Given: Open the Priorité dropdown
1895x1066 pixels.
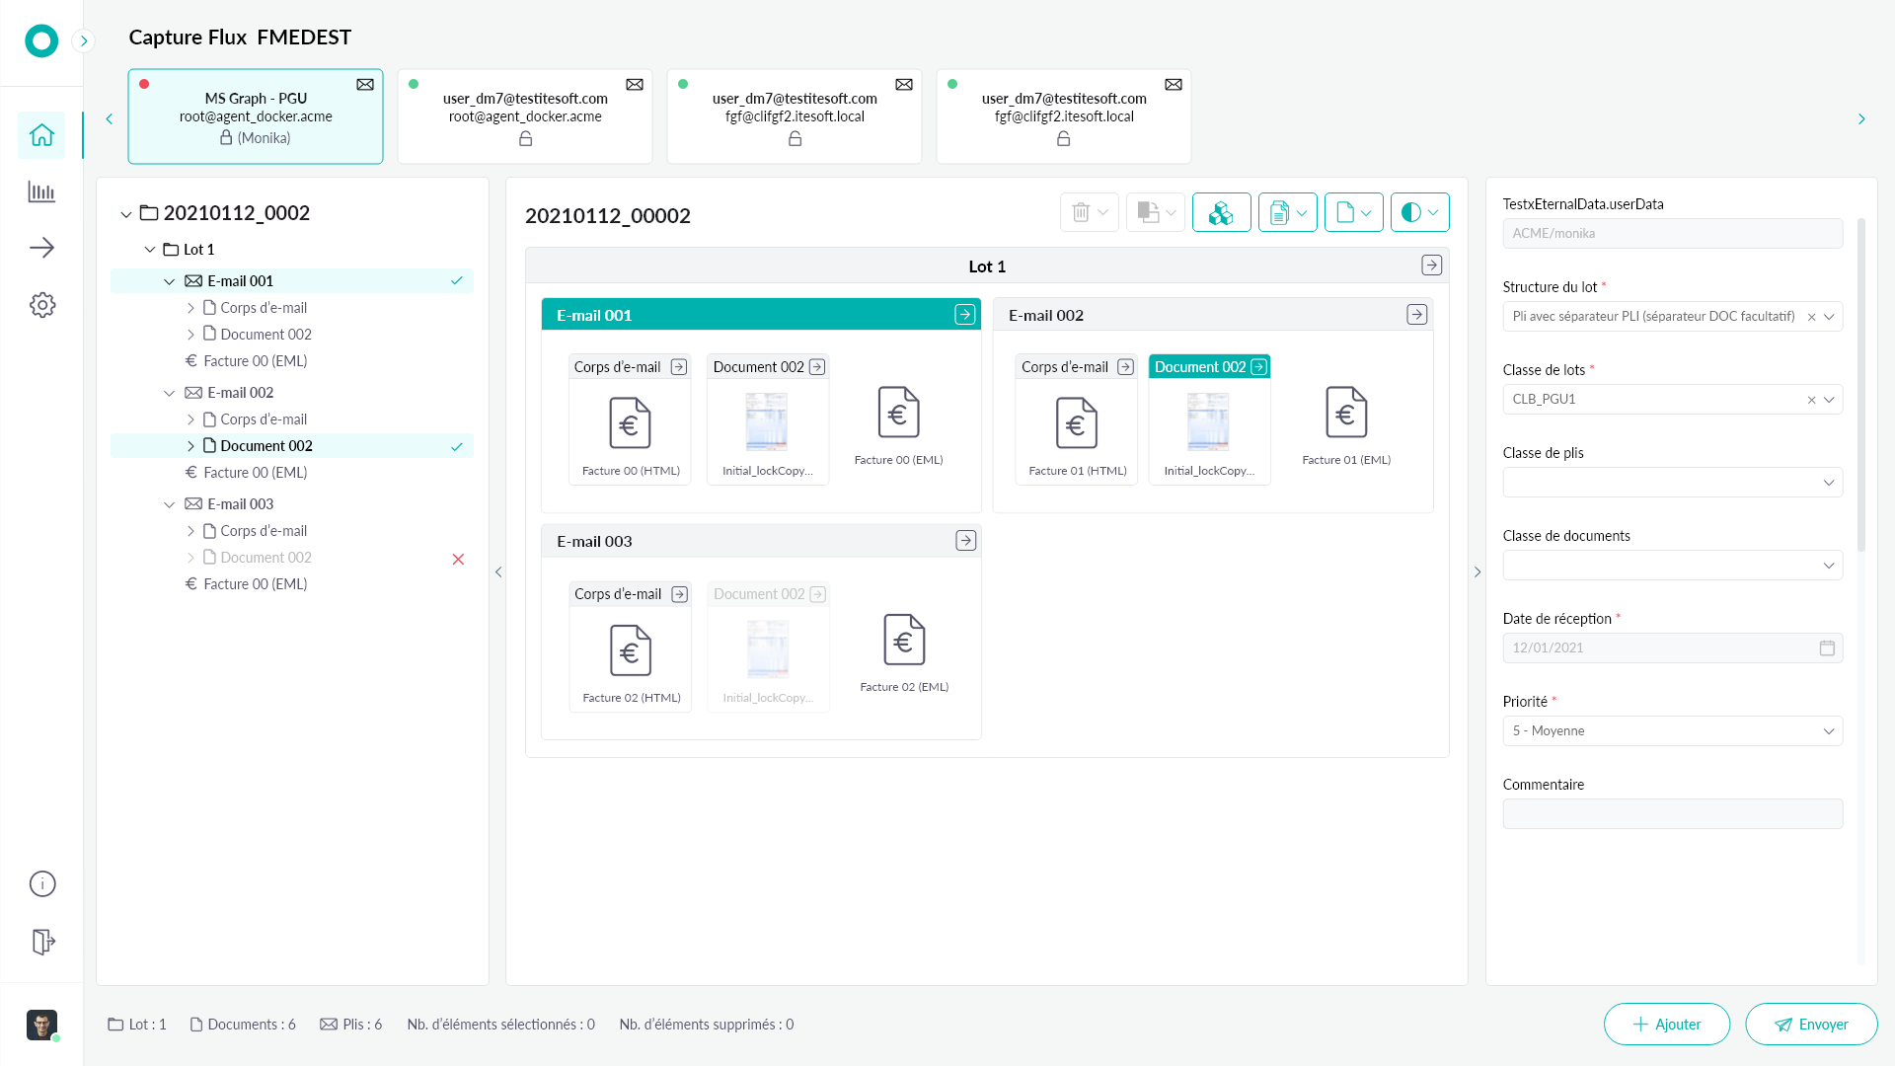Looking at the screenshot, I should point(1672,731).
